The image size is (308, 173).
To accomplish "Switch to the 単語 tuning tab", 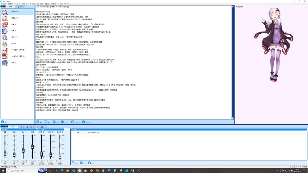I will click(42, 127).
